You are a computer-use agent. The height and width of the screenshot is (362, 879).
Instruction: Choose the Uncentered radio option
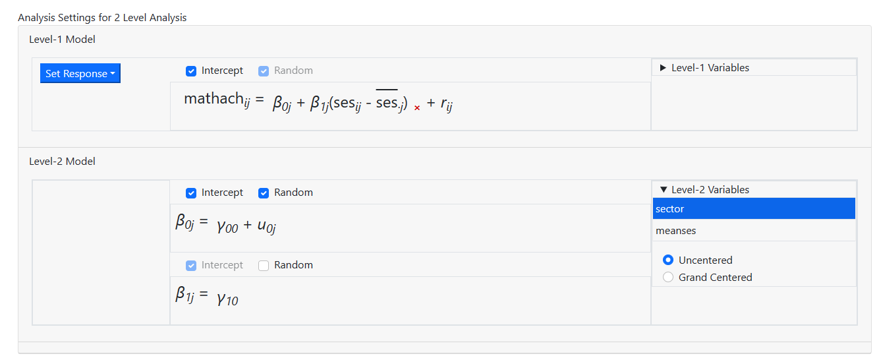click(668, 260)
